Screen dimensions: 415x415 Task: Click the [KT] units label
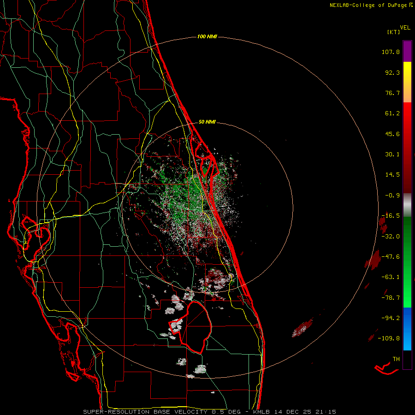(x=393, y=32)
